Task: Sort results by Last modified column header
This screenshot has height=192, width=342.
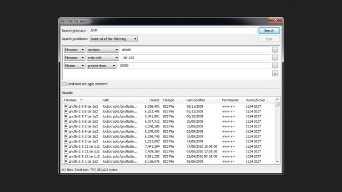Action: (x=203, y=100)
